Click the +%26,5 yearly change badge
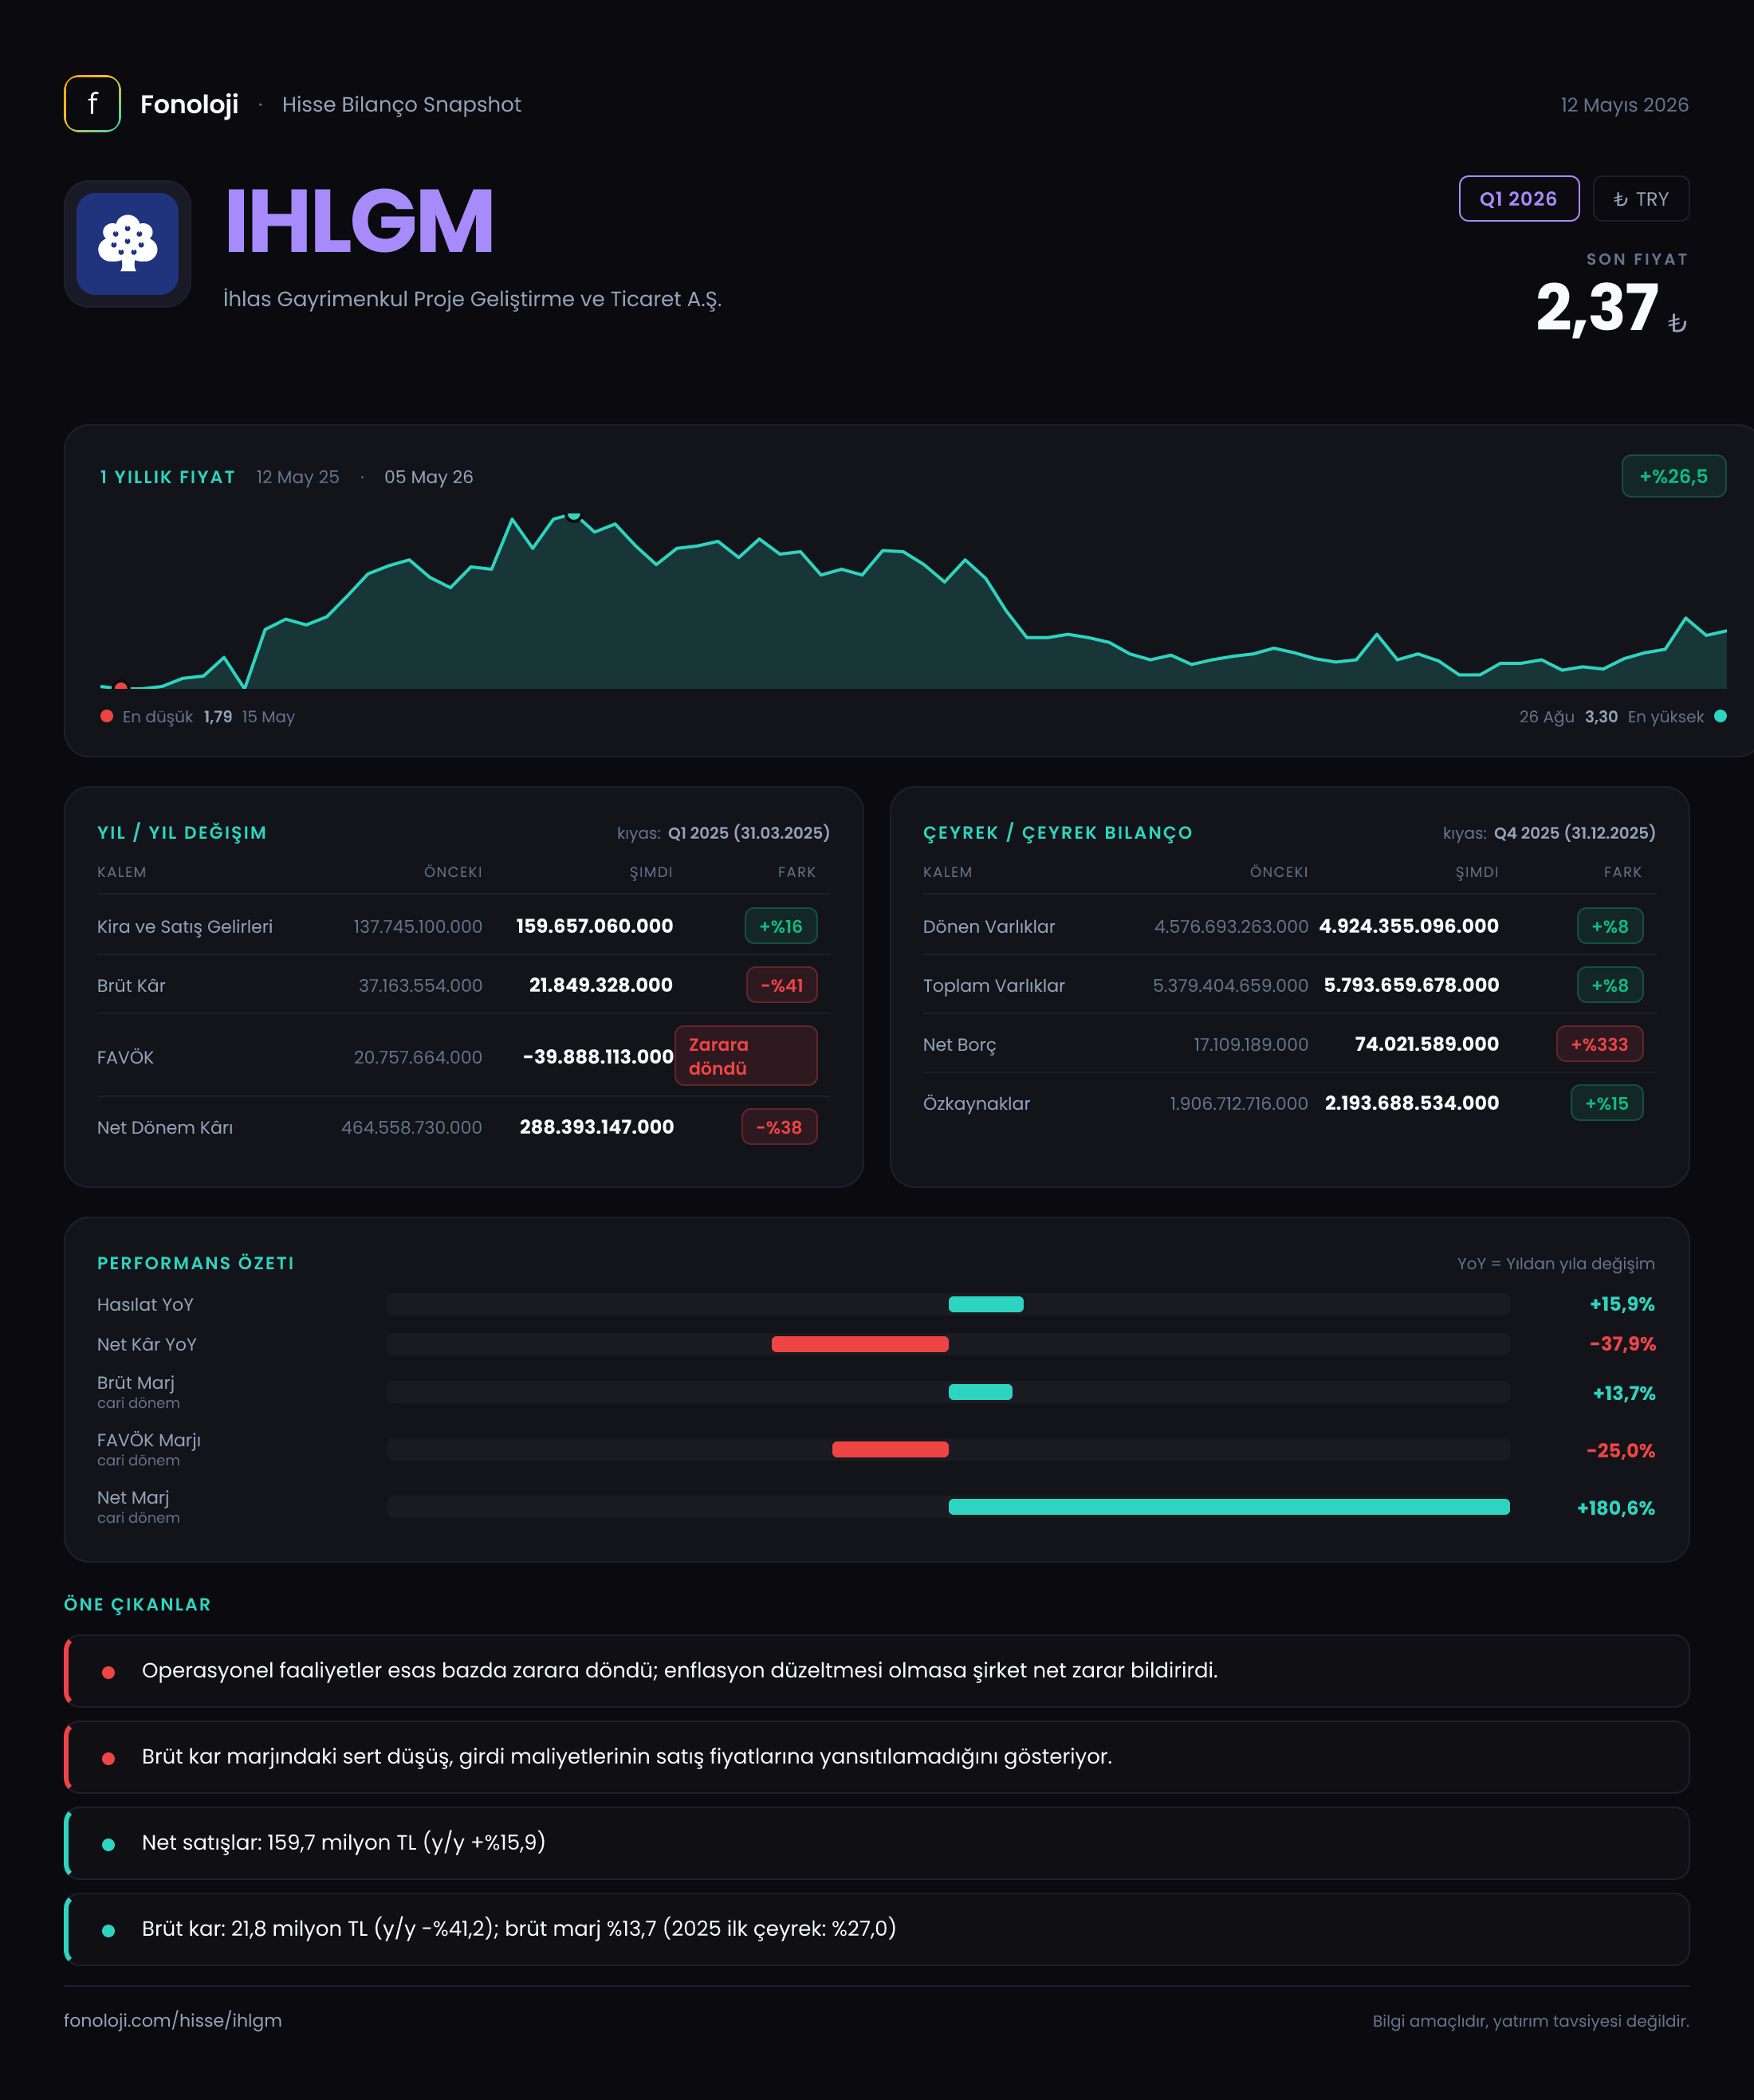This screenshot has height=2100, width=1754. tap(1673, 476)
